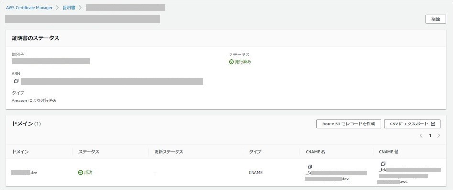Open AWS Certificate Manager breadcrumb link

[29, 8]
